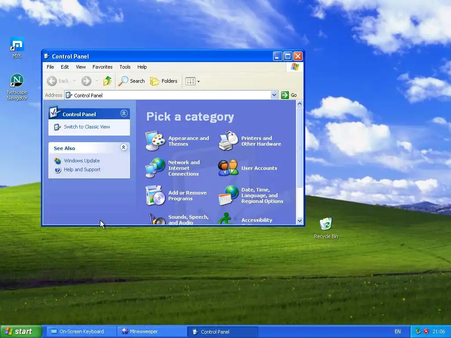Select the MX5 desktop shortcut
This screenshot has width=451, height=338.
tap(17, 48)
